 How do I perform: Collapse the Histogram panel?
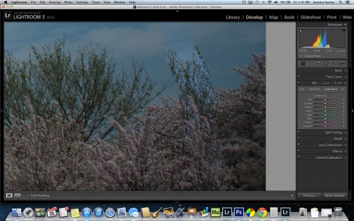(345, 24)
